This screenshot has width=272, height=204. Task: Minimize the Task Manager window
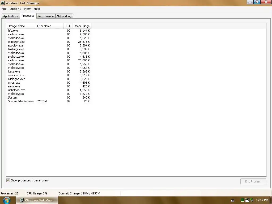(x=250, y=2)
